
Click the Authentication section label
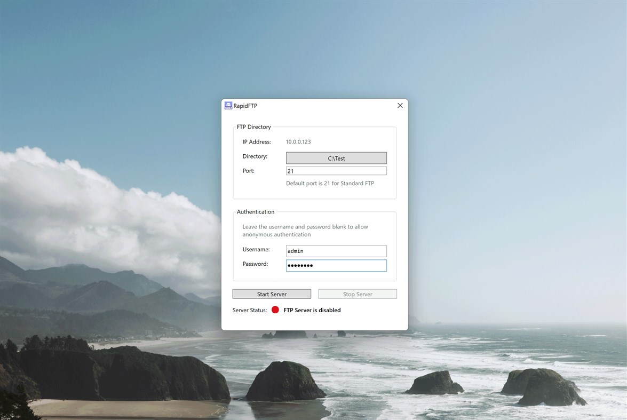click(x=256, y=211)
